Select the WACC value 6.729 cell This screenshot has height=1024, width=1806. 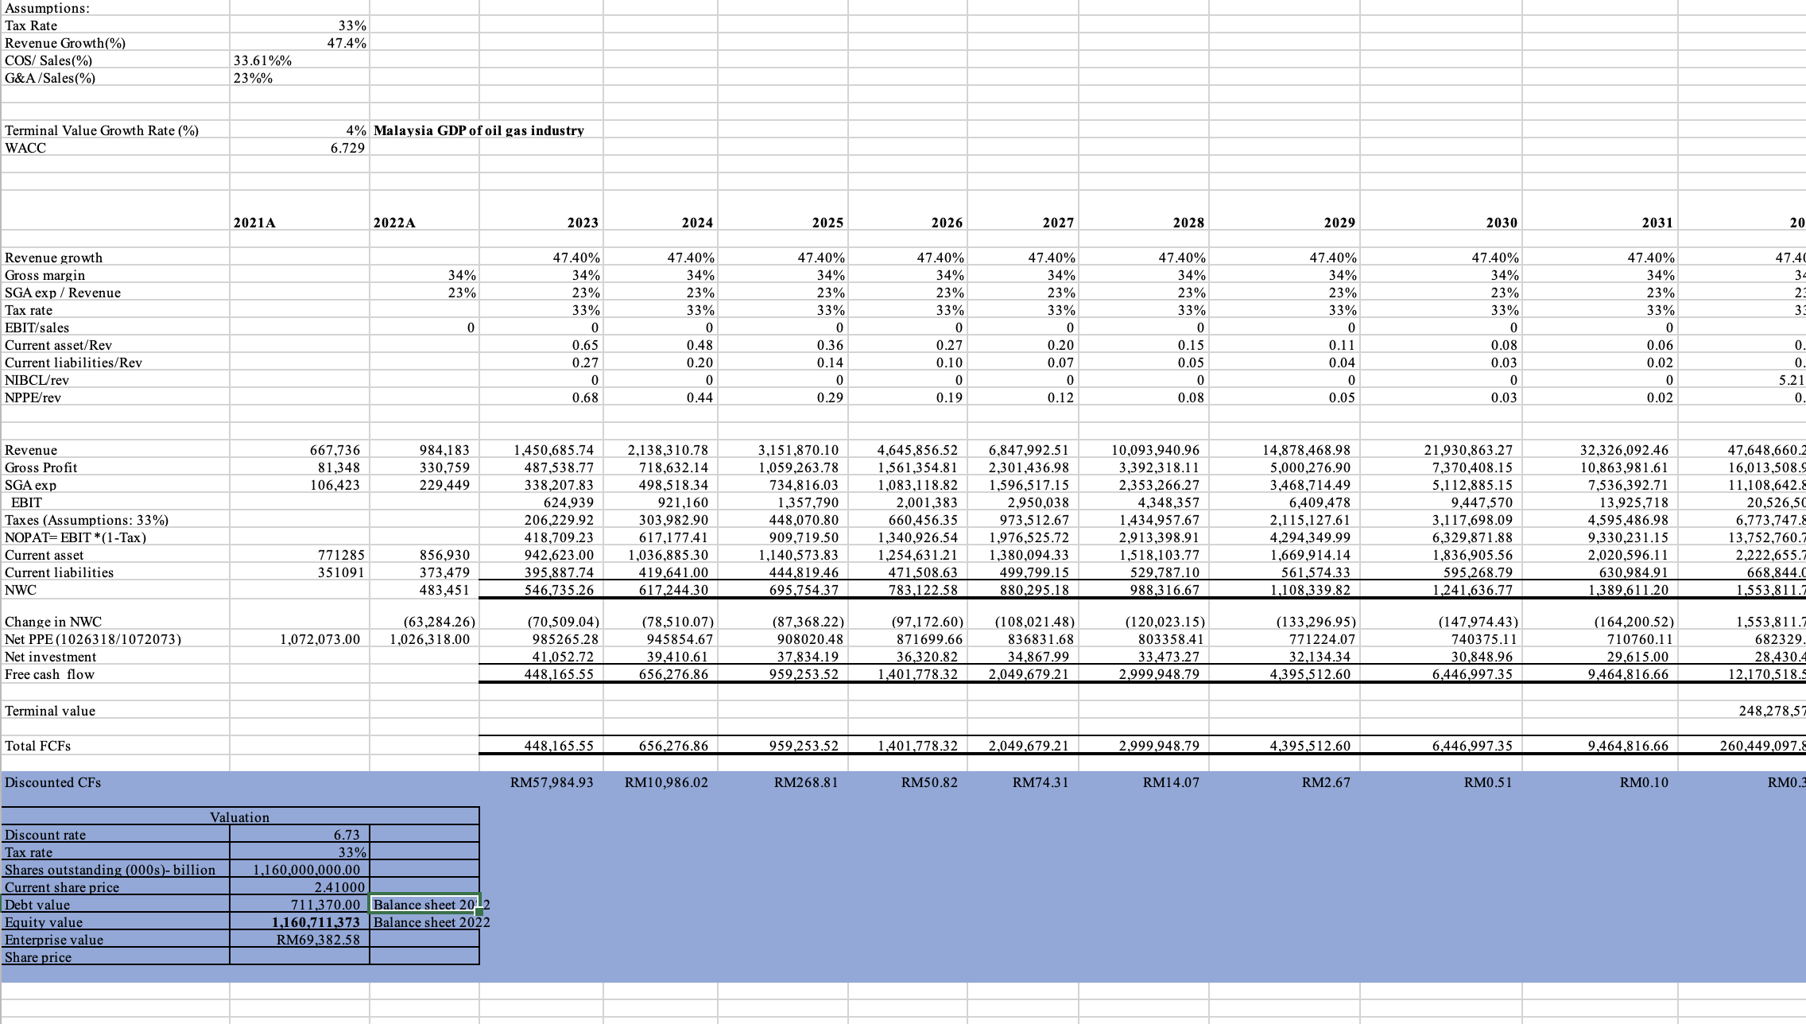pyautogui.click(x=348, y=148)
